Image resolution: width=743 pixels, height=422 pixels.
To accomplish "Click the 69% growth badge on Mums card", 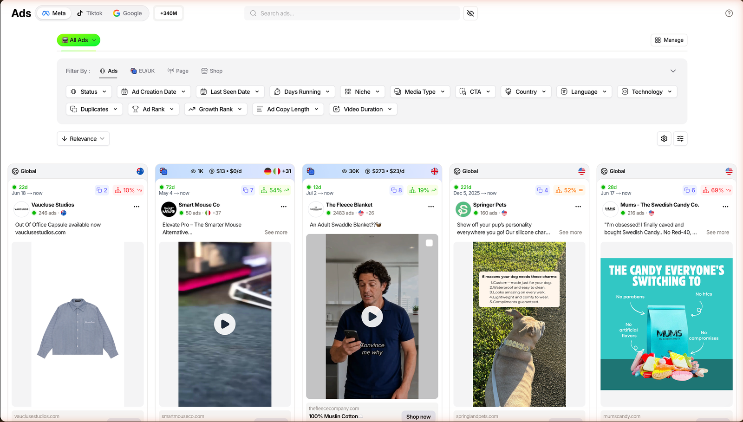I will click(717, 190).
